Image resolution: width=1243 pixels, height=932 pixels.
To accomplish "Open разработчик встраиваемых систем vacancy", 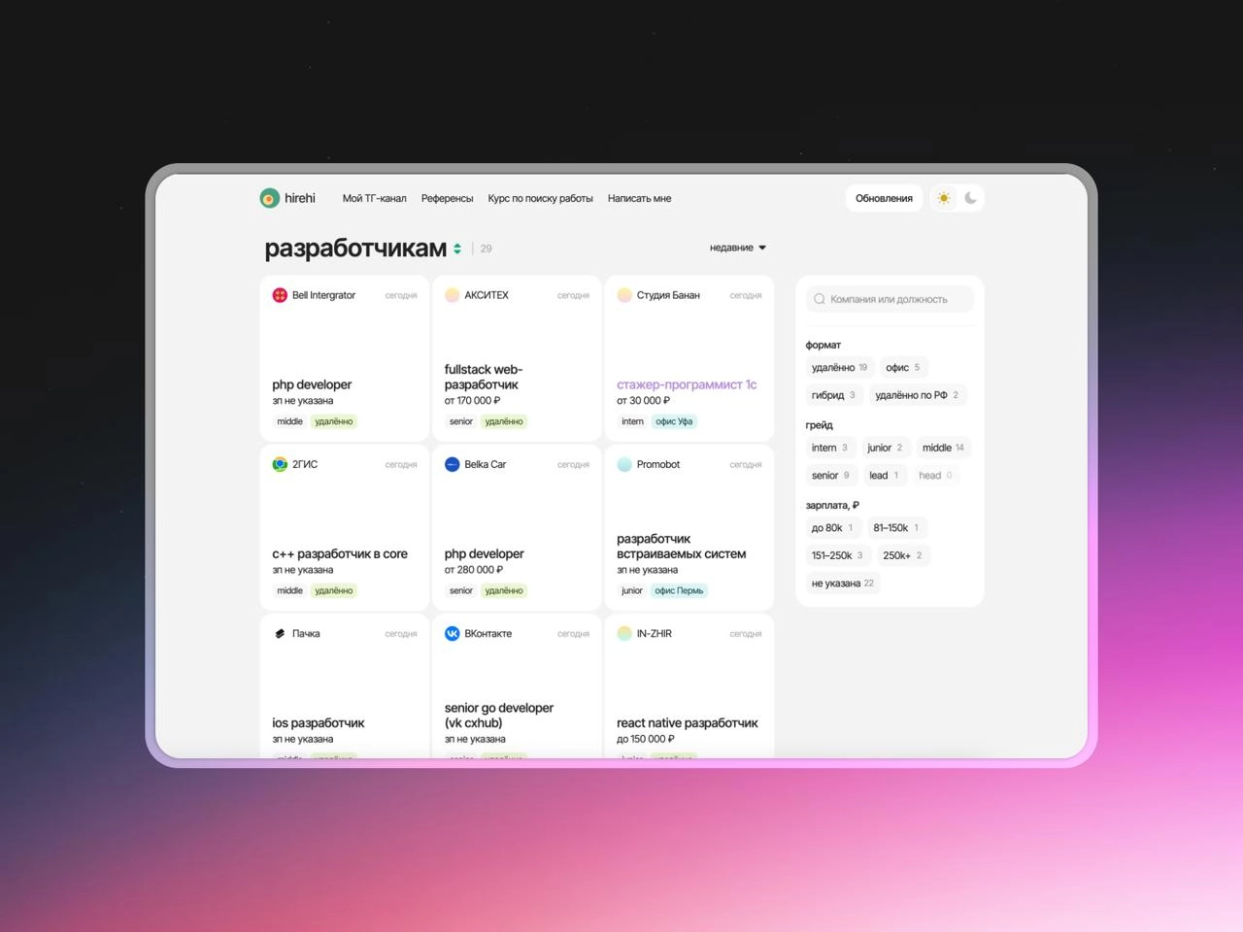I will [681, 546].
